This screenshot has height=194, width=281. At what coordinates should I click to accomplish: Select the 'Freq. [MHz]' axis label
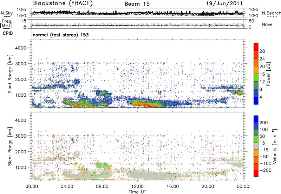6,23
